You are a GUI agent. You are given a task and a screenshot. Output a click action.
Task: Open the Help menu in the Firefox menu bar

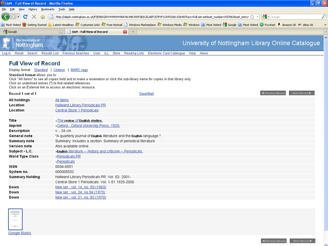(71, 9)
